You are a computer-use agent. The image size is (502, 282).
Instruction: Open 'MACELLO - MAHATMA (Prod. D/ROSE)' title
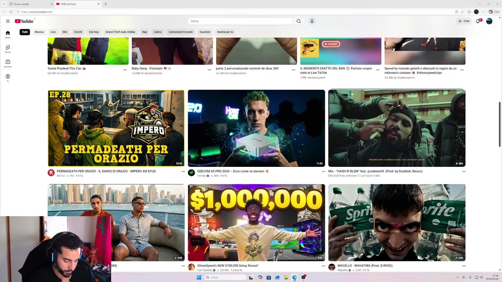point(365,266)
